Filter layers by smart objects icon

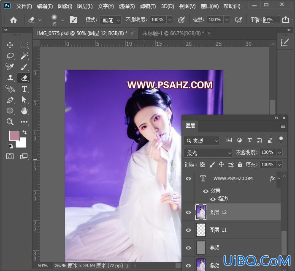(270, 140)
